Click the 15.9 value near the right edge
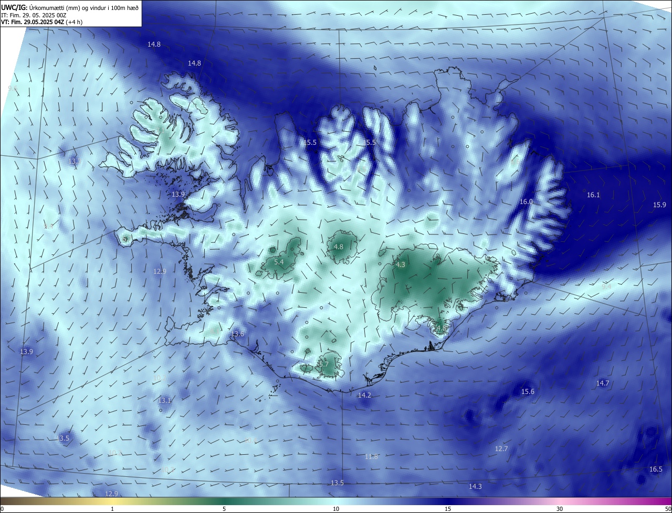Viewport: 672px width, 513px height. pyautogui.click(x=659, y=205)
